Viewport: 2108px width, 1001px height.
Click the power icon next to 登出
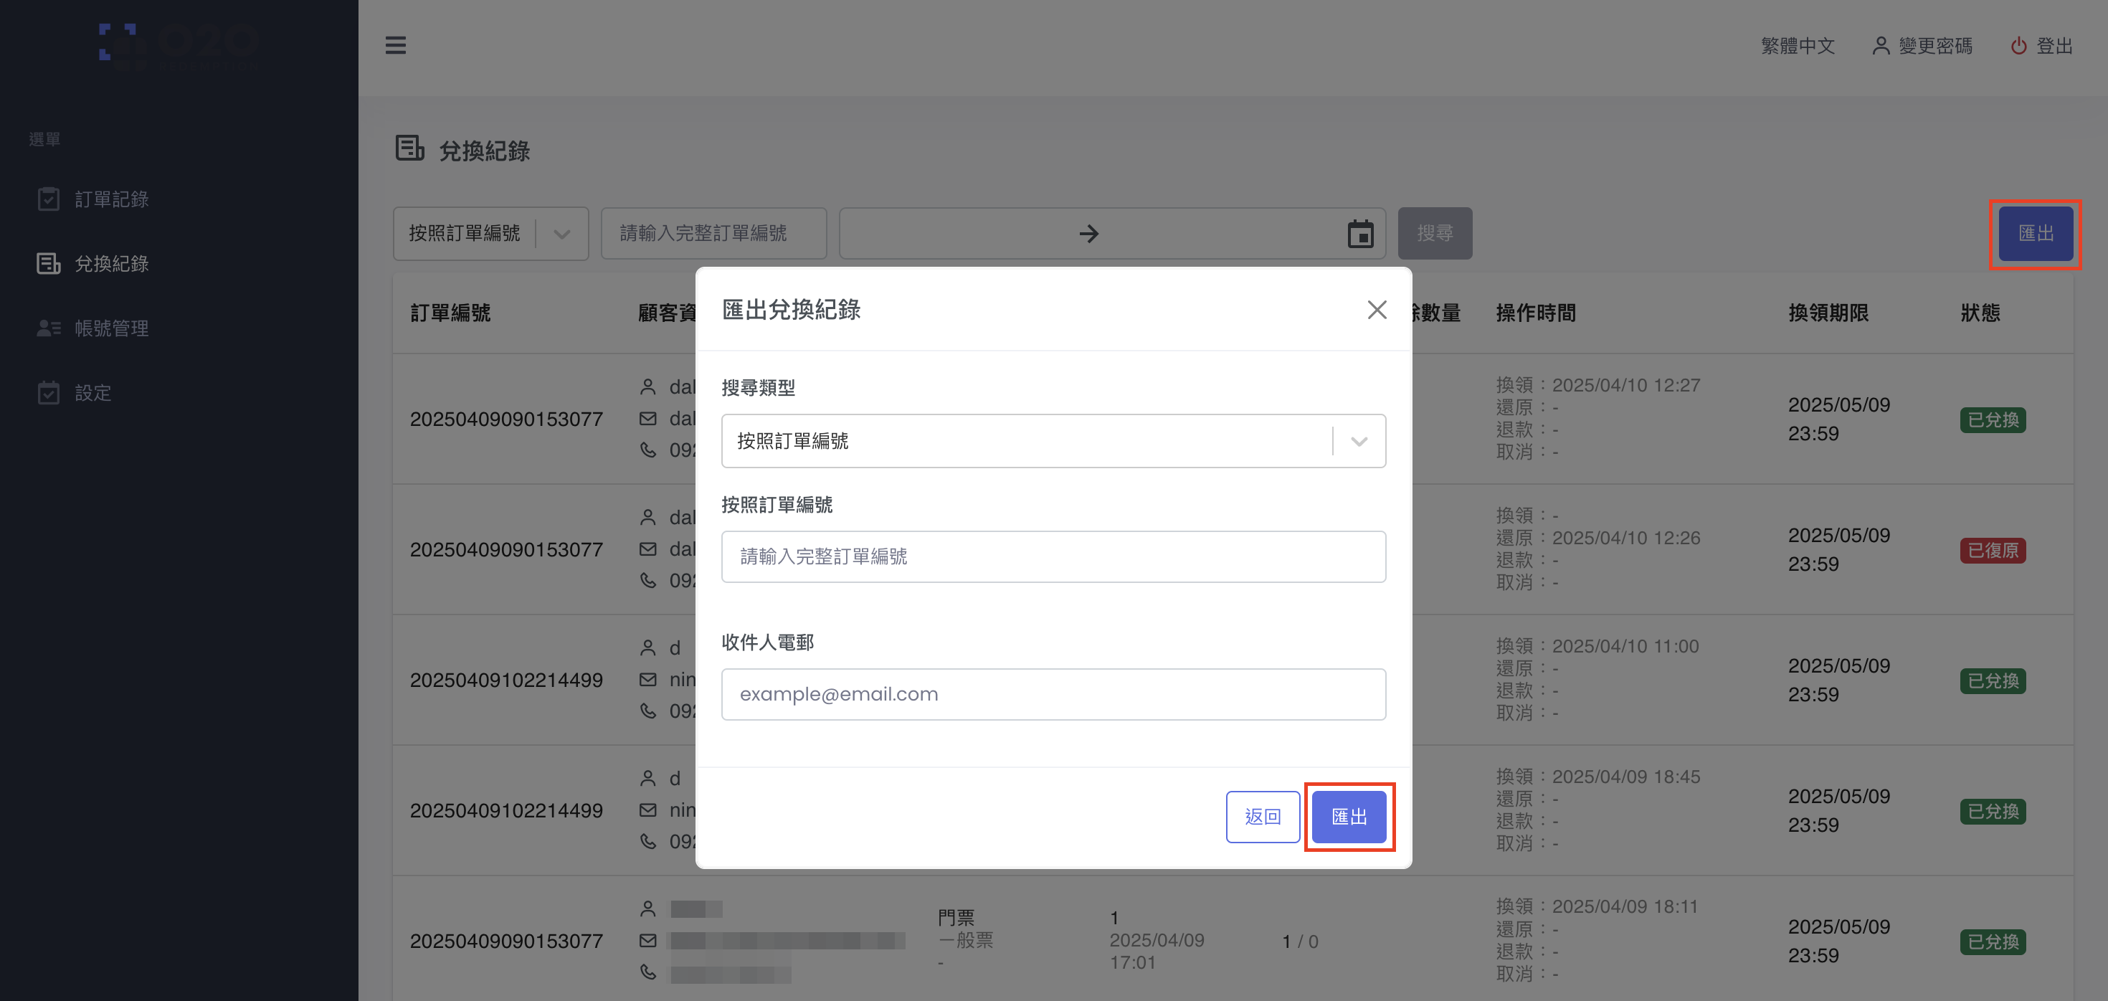[x=2019, y=46]
